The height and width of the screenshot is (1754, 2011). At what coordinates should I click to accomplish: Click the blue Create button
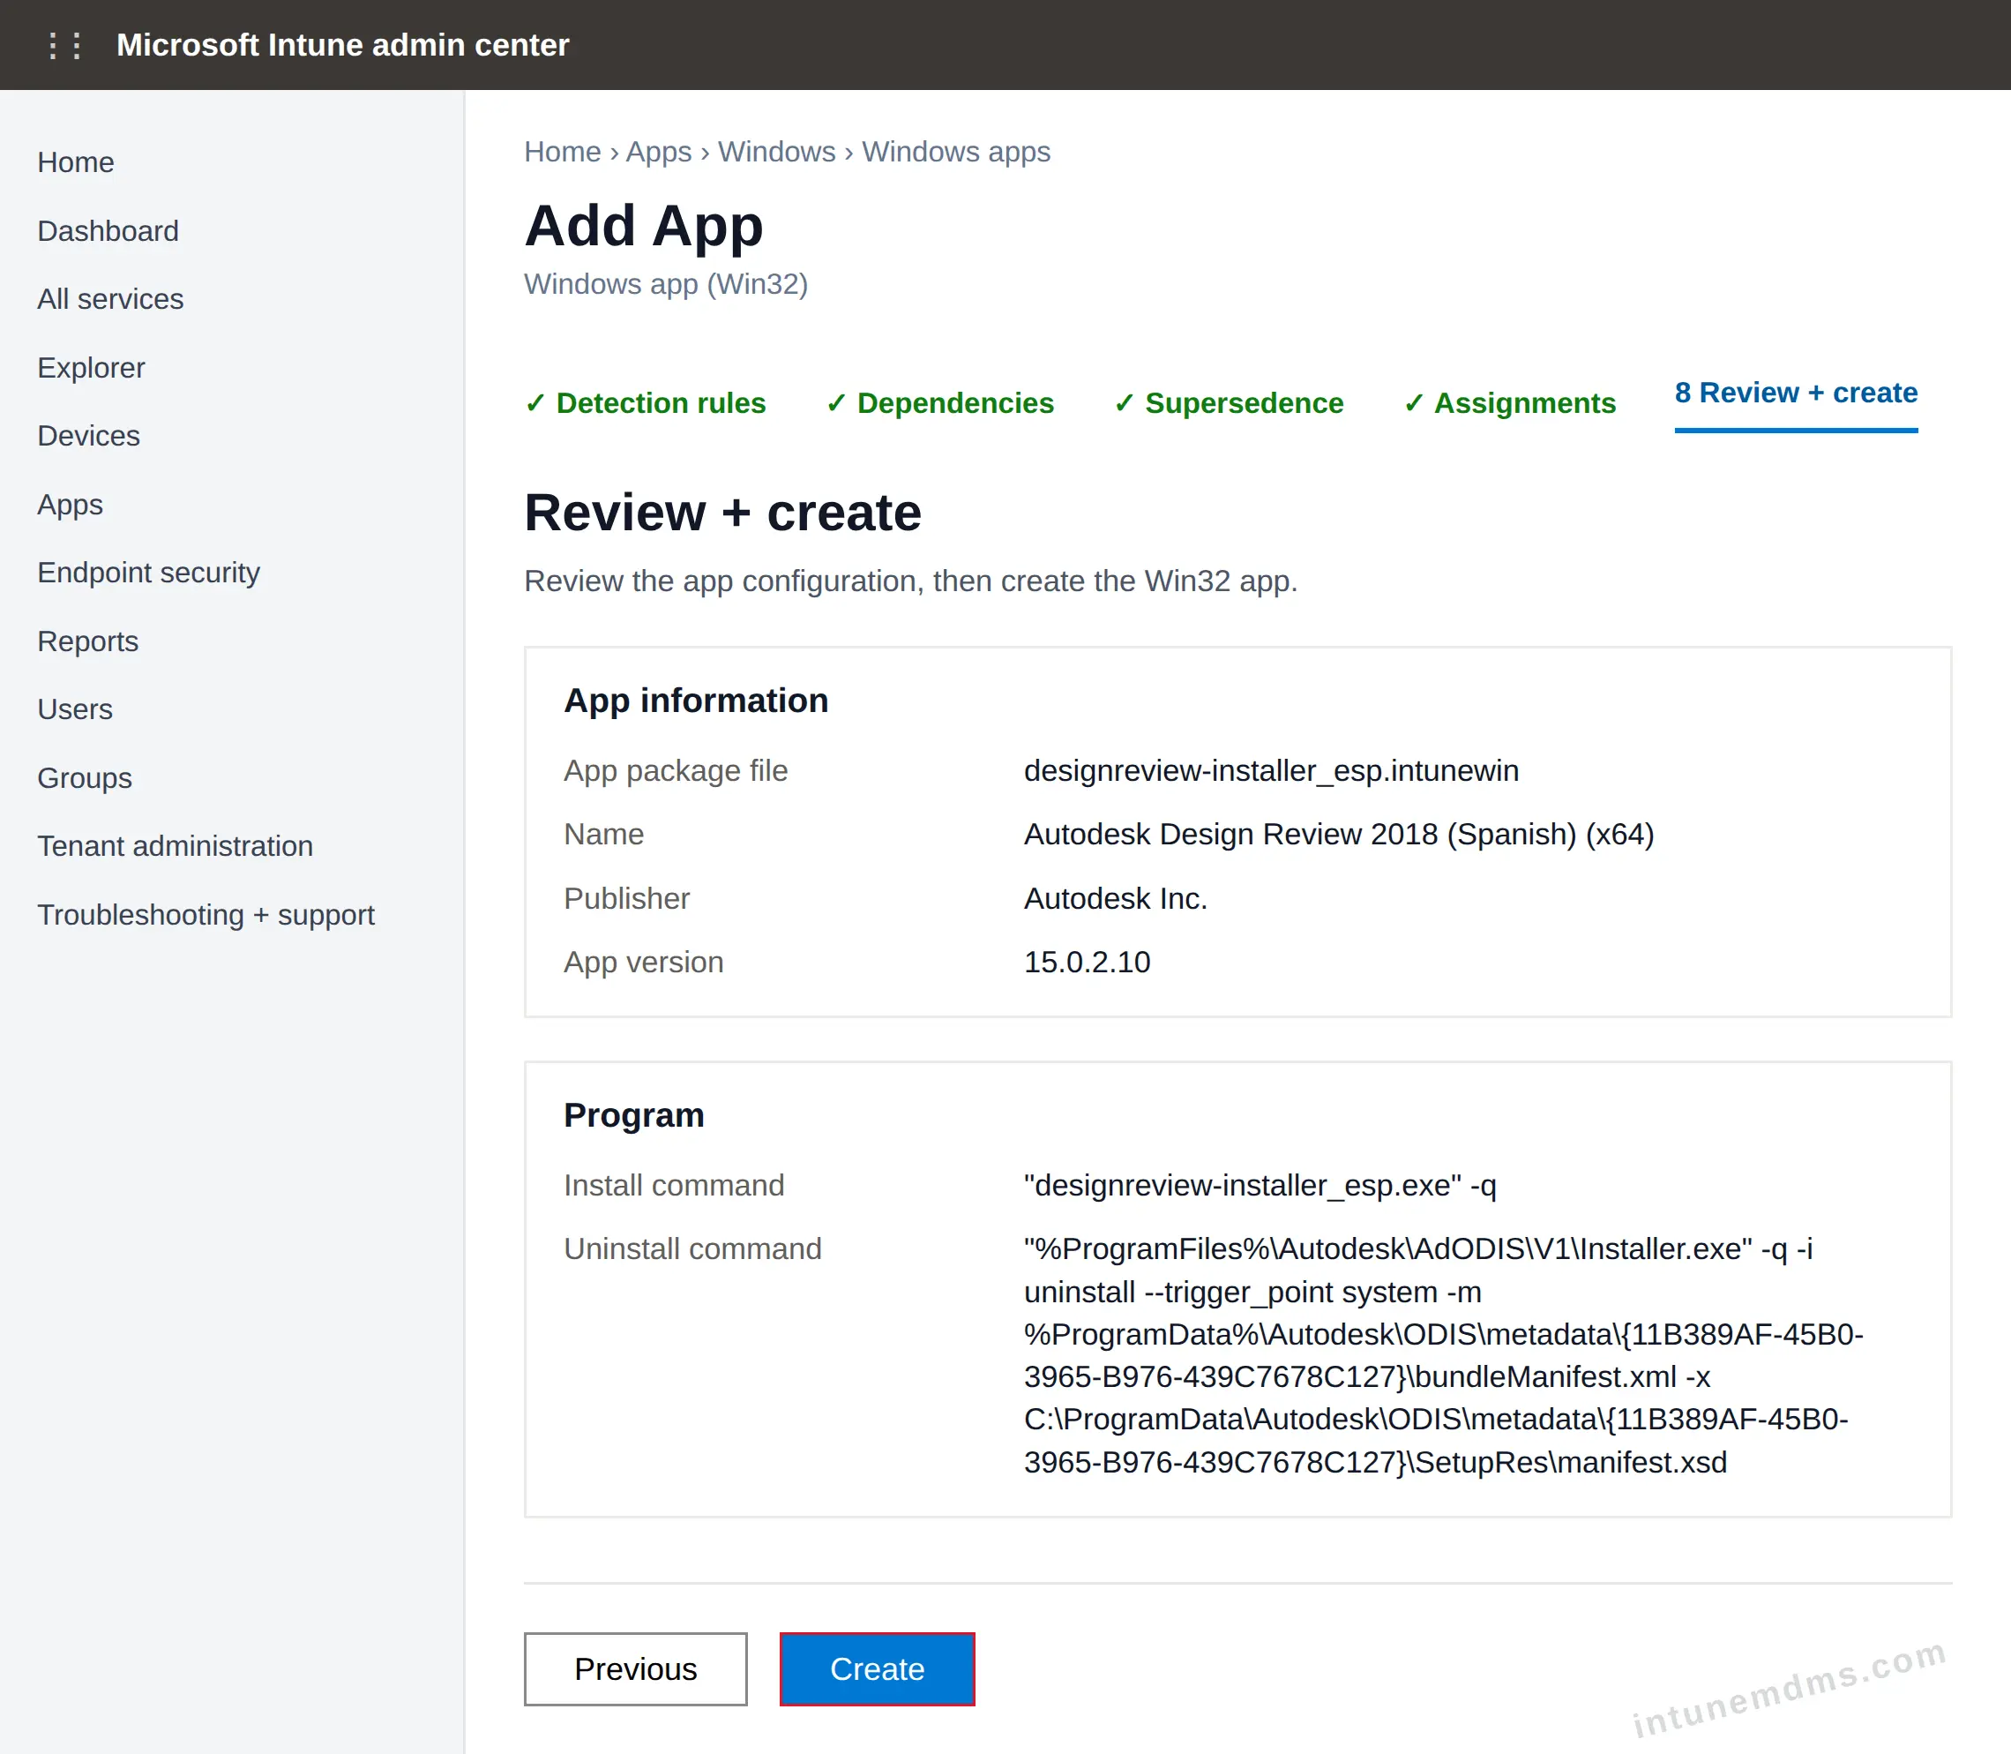click(x=877, y=1668)
